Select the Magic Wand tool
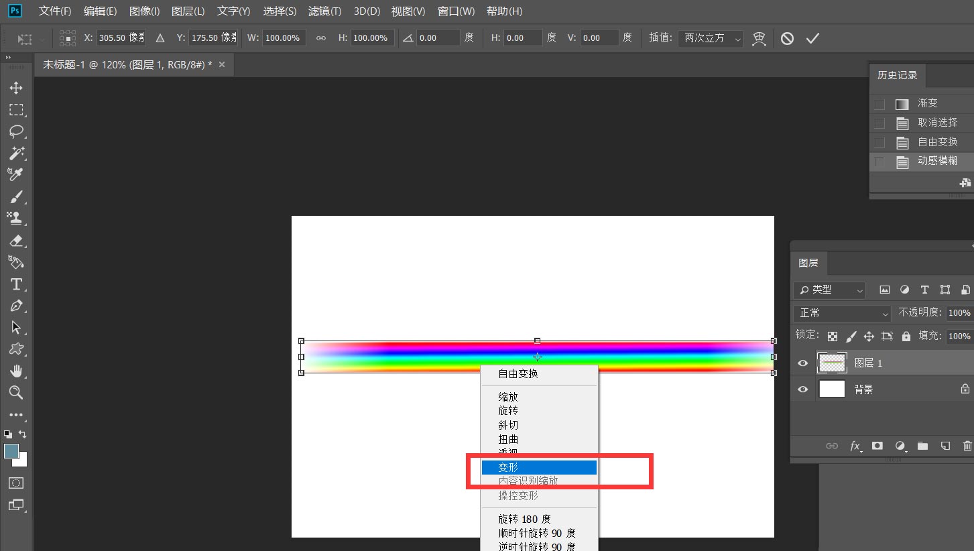 (16, 153)
